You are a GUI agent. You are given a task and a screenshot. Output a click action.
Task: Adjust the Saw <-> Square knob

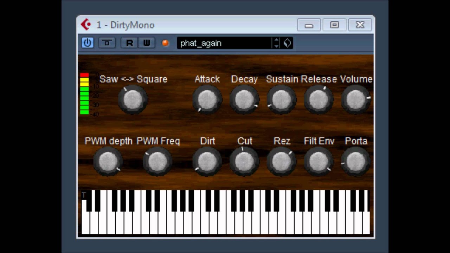point(133,100)
